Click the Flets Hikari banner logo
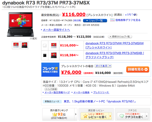Image resolution: width=152 pixels, height=122 pixels. pos(50,70)
